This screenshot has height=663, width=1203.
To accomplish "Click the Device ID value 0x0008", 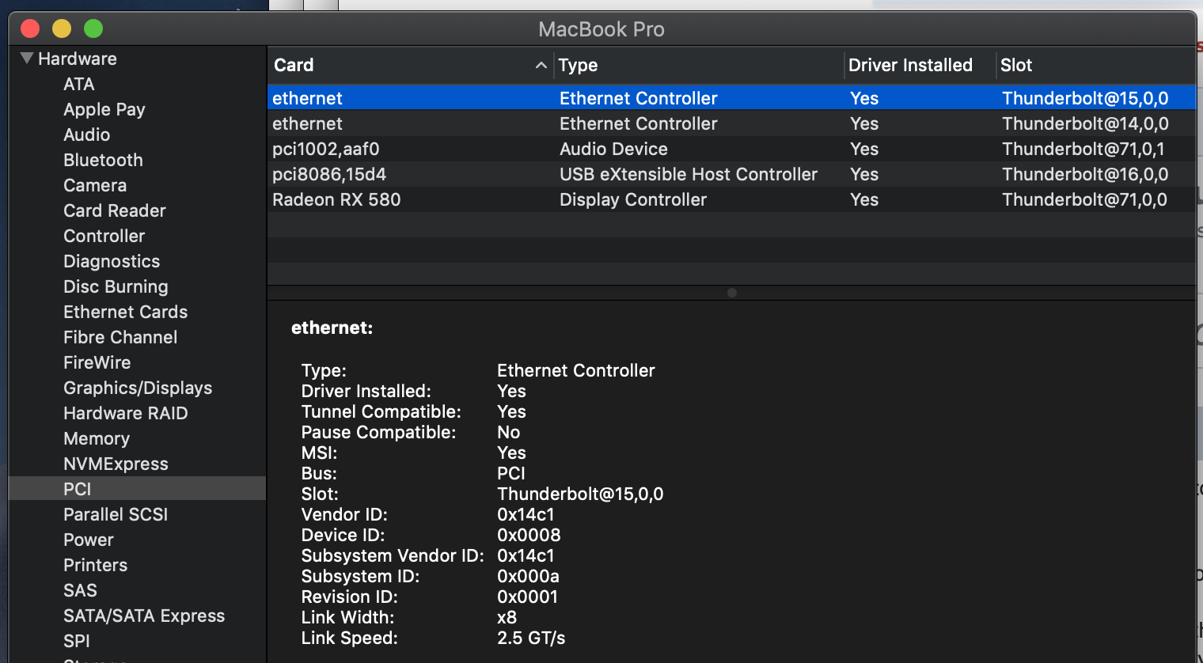I will [529, 535].
